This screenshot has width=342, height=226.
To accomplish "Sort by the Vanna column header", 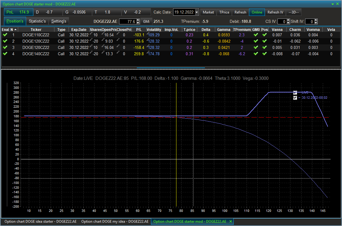I will 277,30.
